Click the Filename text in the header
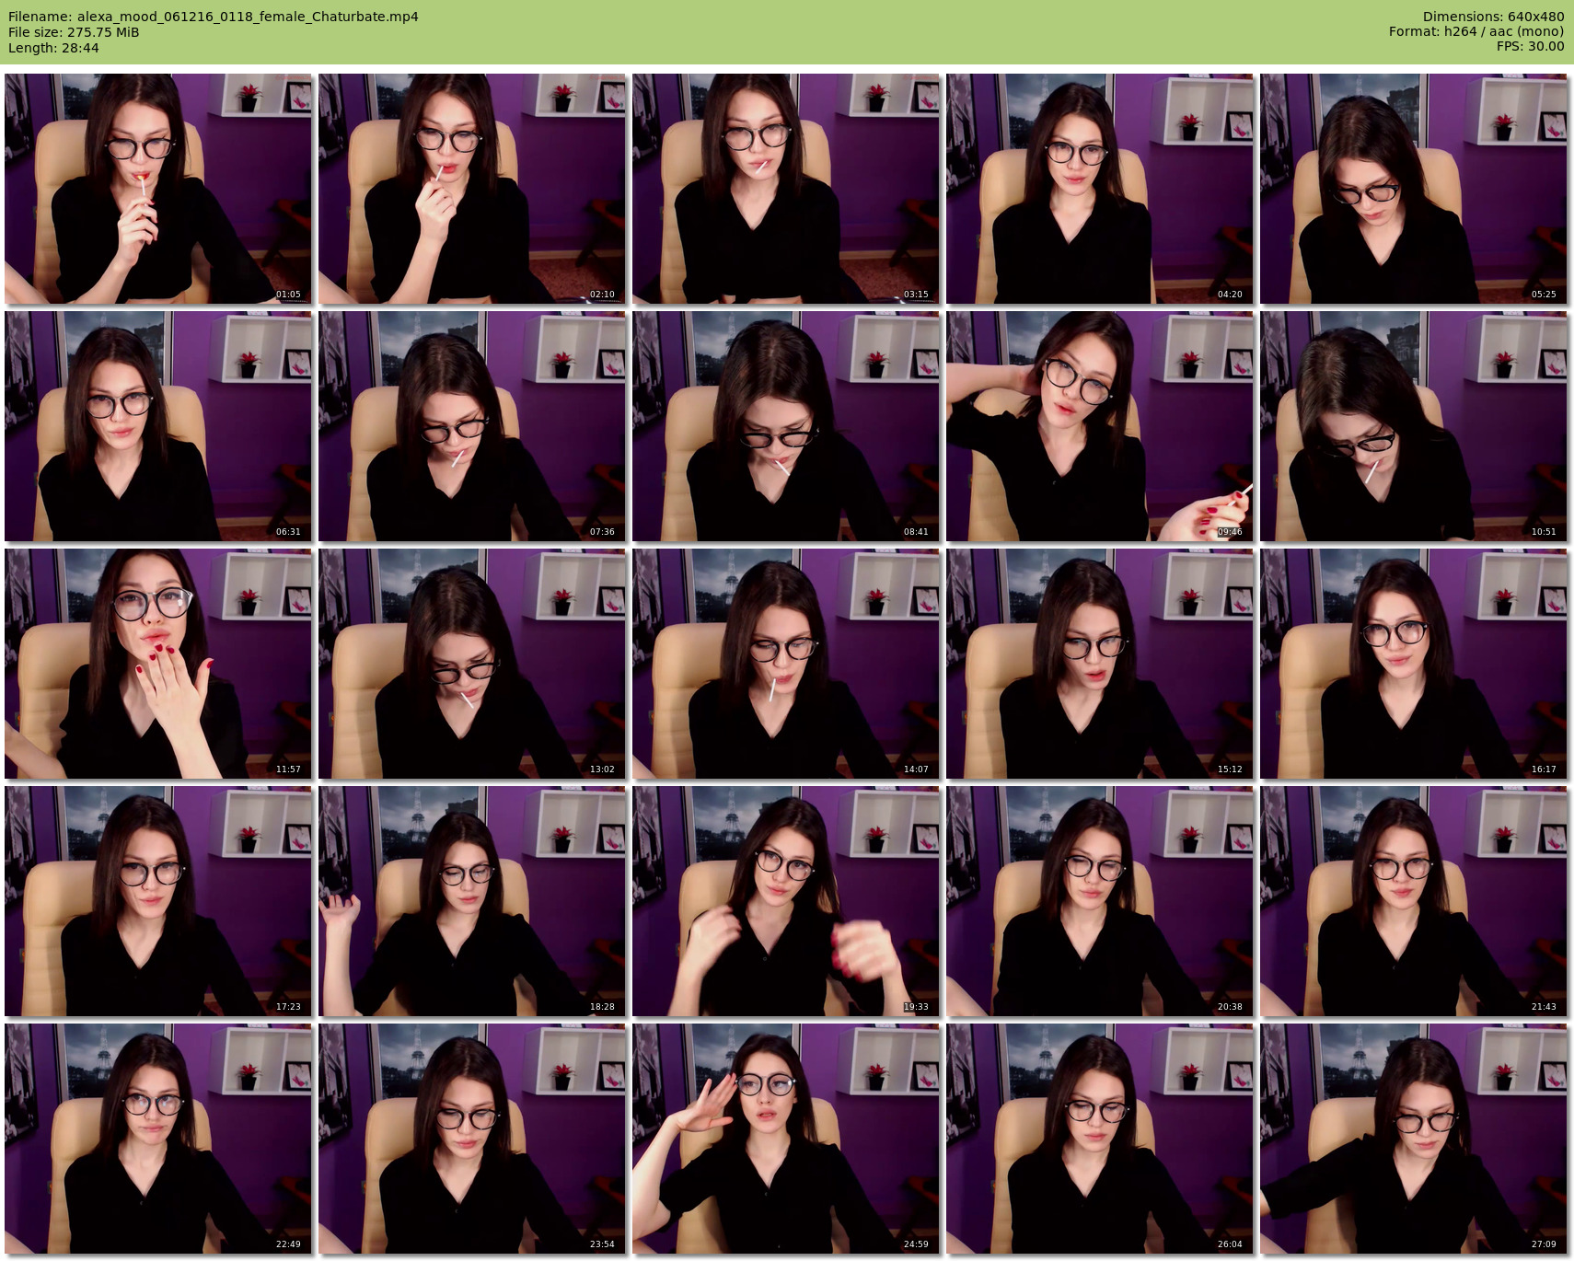The width and height of the screenshot is (1574, 1261). 214,17
